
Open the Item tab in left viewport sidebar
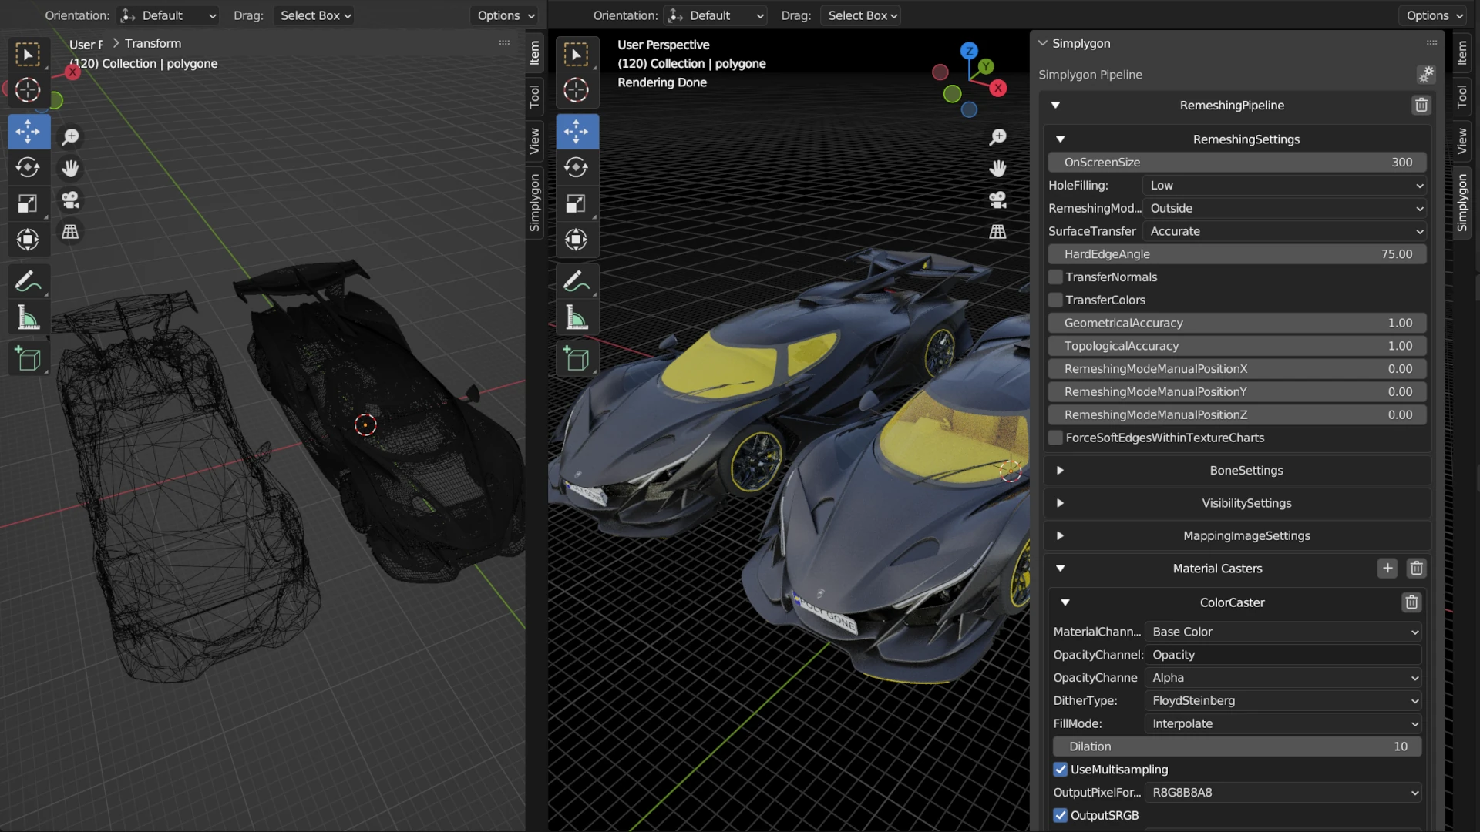point(535,53)
